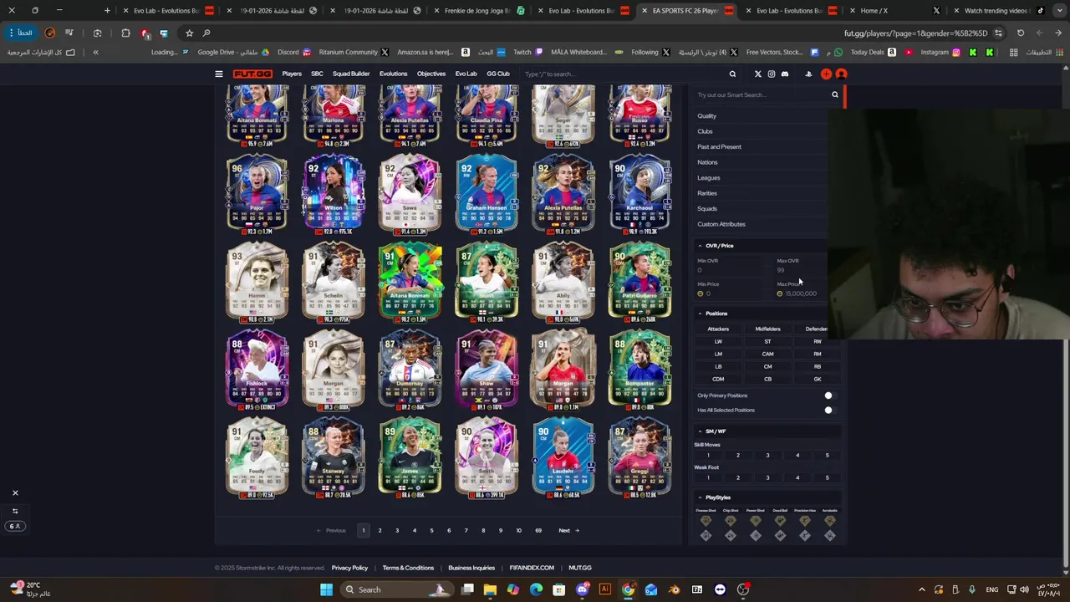The width and height of the screenshot is (1070, 602).
Task: Select the CAM position filter
Action: (767, 354)
